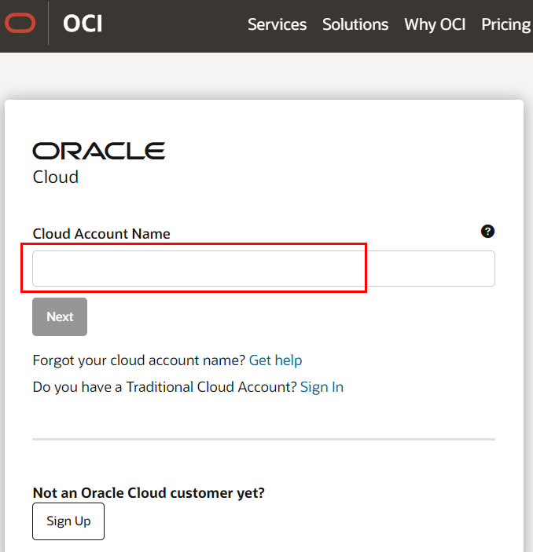Open the Solutions menu

(355, 24)
